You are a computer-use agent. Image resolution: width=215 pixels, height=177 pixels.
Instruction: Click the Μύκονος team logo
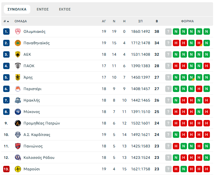[18, 112]
